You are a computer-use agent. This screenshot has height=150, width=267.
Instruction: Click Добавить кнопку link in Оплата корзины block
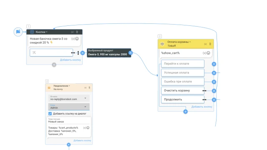tap(202, 107)
